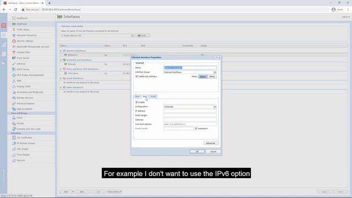Open Proxy Server in the sidebar
This screenshot has height=198, width=352.
(23, 58)
